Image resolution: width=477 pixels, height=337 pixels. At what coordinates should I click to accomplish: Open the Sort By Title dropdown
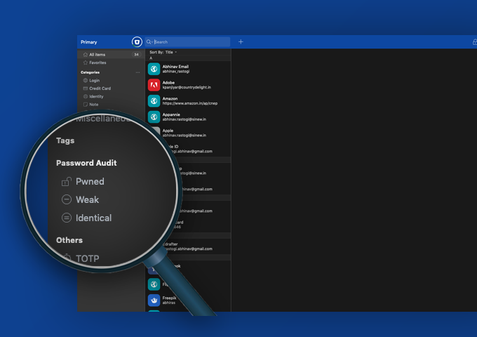tap(163, 52)
